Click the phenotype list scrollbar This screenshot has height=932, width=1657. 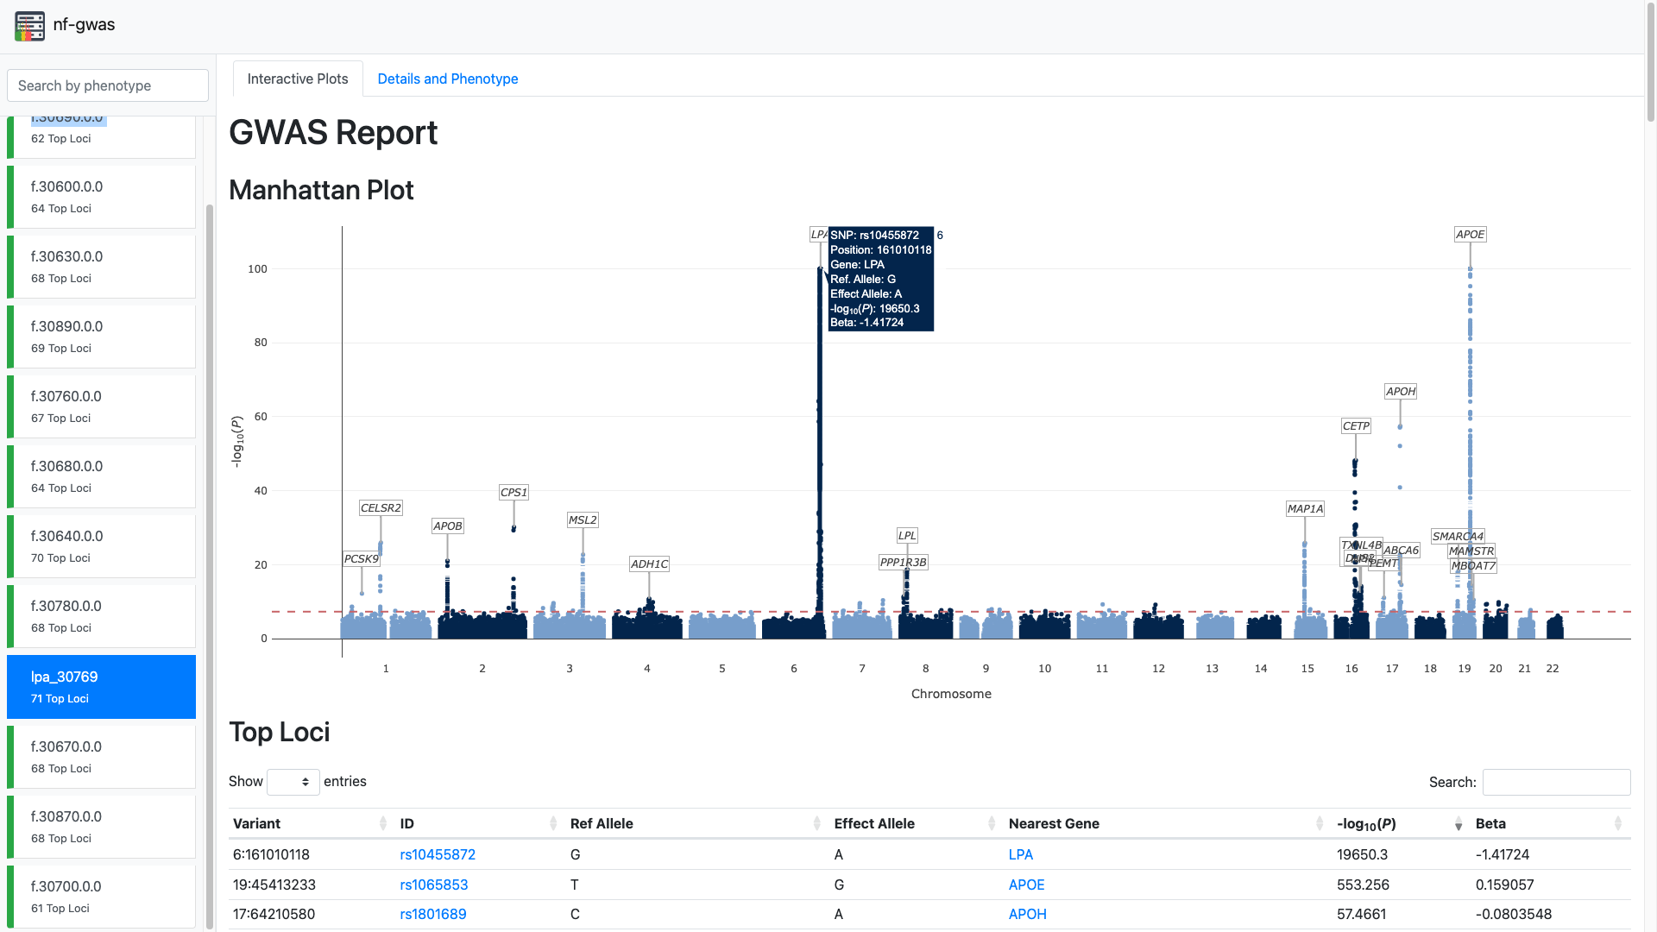[210, 561]
